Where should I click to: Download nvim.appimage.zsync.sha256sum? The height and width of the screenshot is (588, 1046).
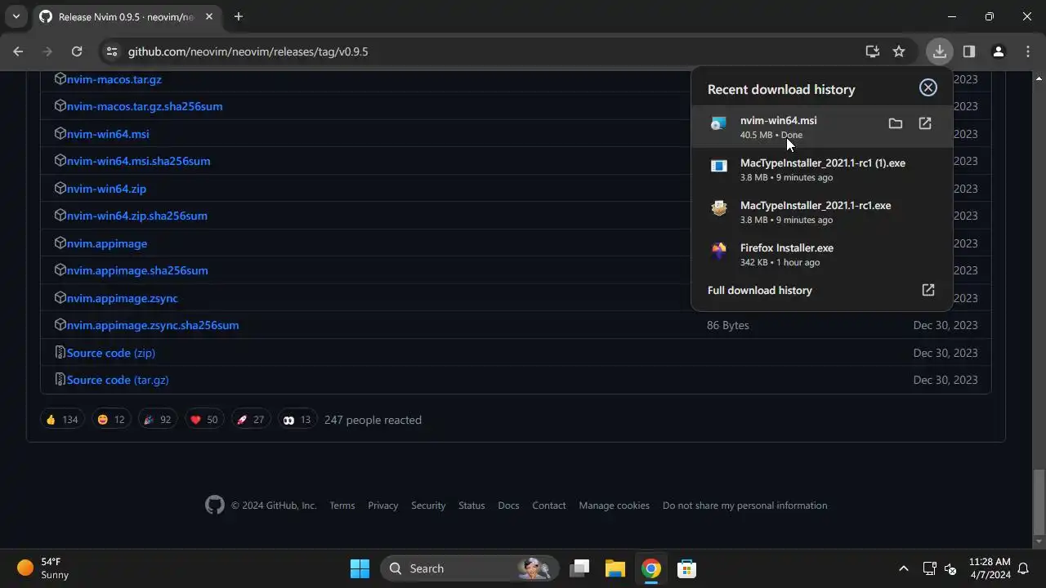coord(153,325)
